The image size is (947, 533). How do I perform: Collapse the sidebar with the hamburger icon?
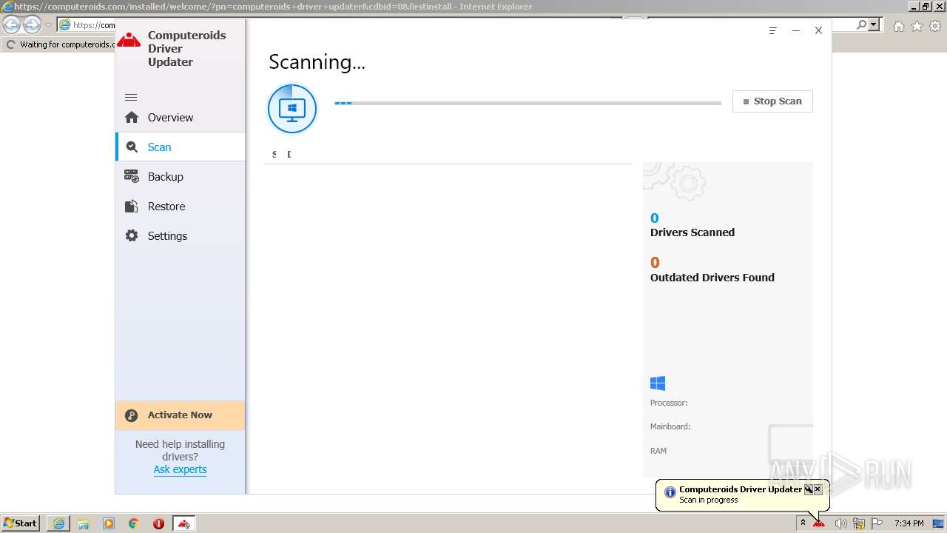tap(131, 97)
